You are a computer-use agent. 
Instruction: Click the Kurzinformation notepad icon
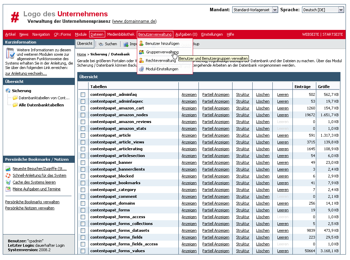coord(10,53)
